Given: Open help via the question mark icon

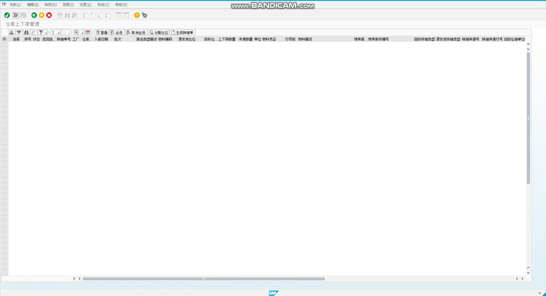Looking at the screenshot, I should pos(137,15).
